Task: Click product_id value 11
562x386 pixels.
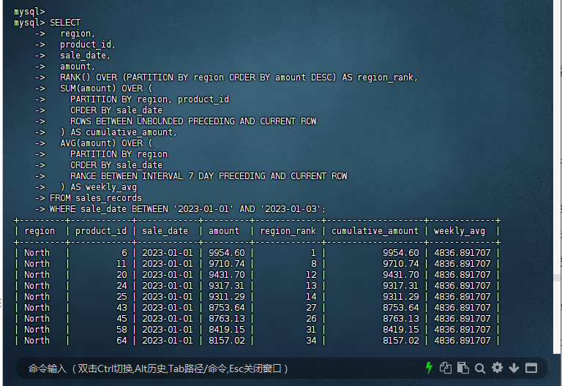Action: point(121,264)
